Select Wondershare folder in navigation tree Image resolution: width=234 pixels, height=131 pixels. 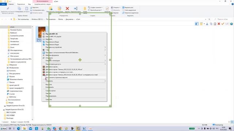(x=15, y=41)
